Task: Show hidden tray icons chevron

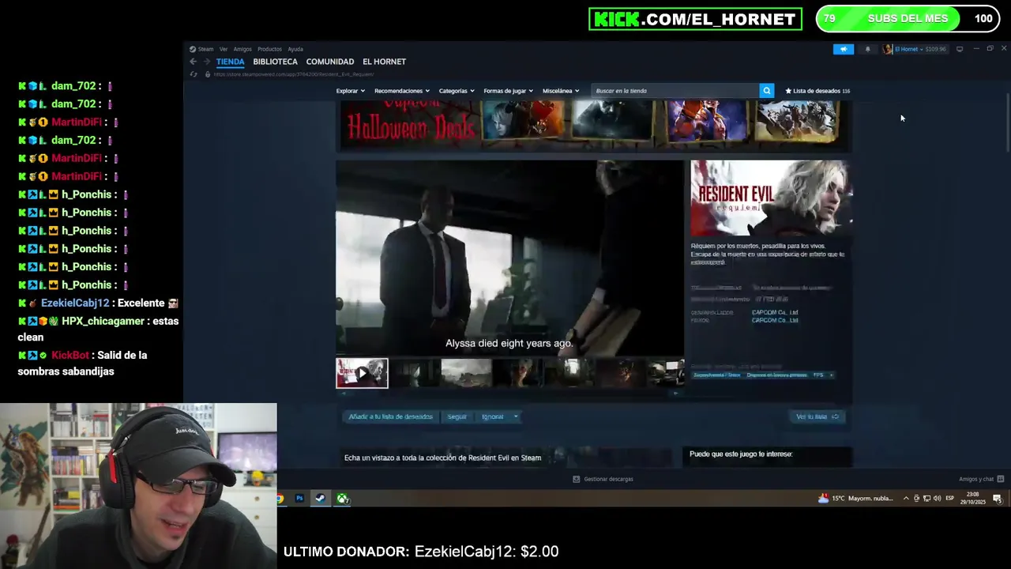Action: coord(906,499)
